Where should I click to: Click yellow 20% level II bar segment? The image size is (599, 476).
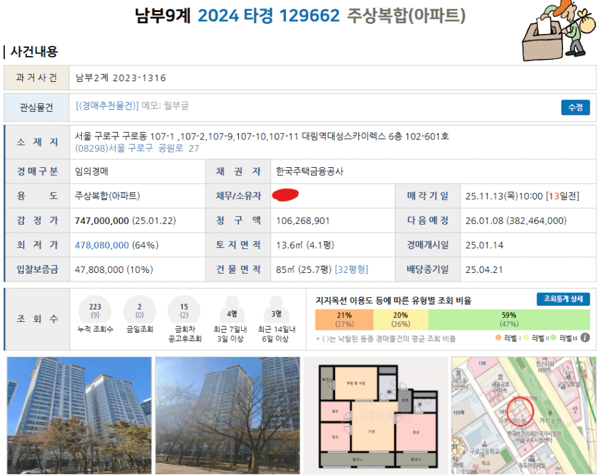point(401,319)
